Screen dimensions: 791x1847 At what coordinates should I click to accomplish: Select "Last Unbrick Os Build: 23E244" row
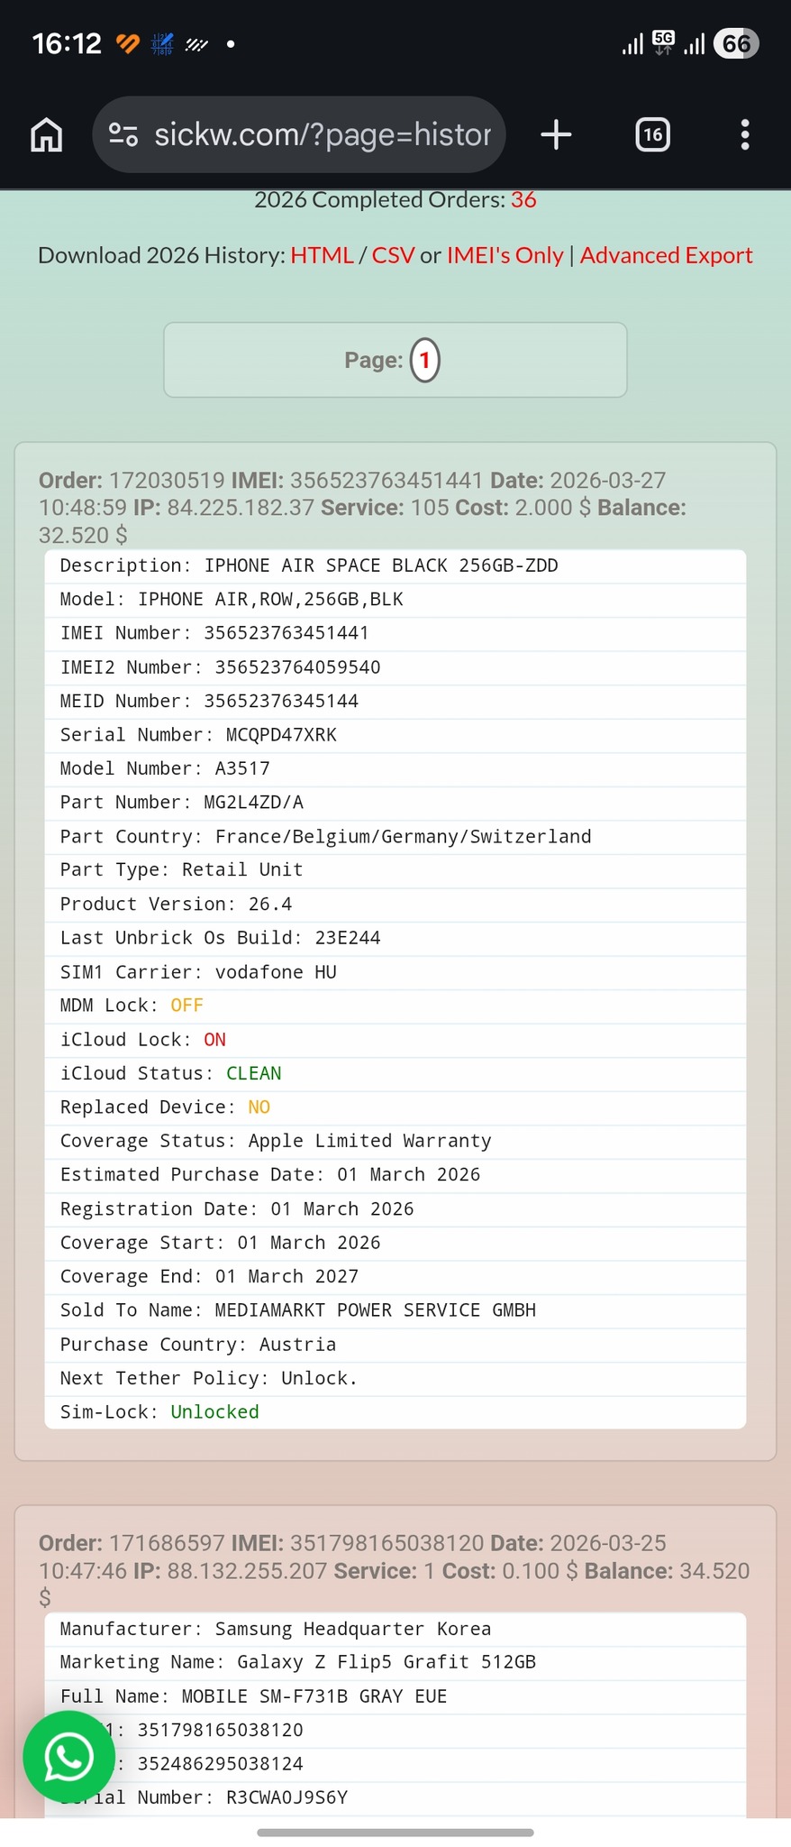(x=395, y=938)
